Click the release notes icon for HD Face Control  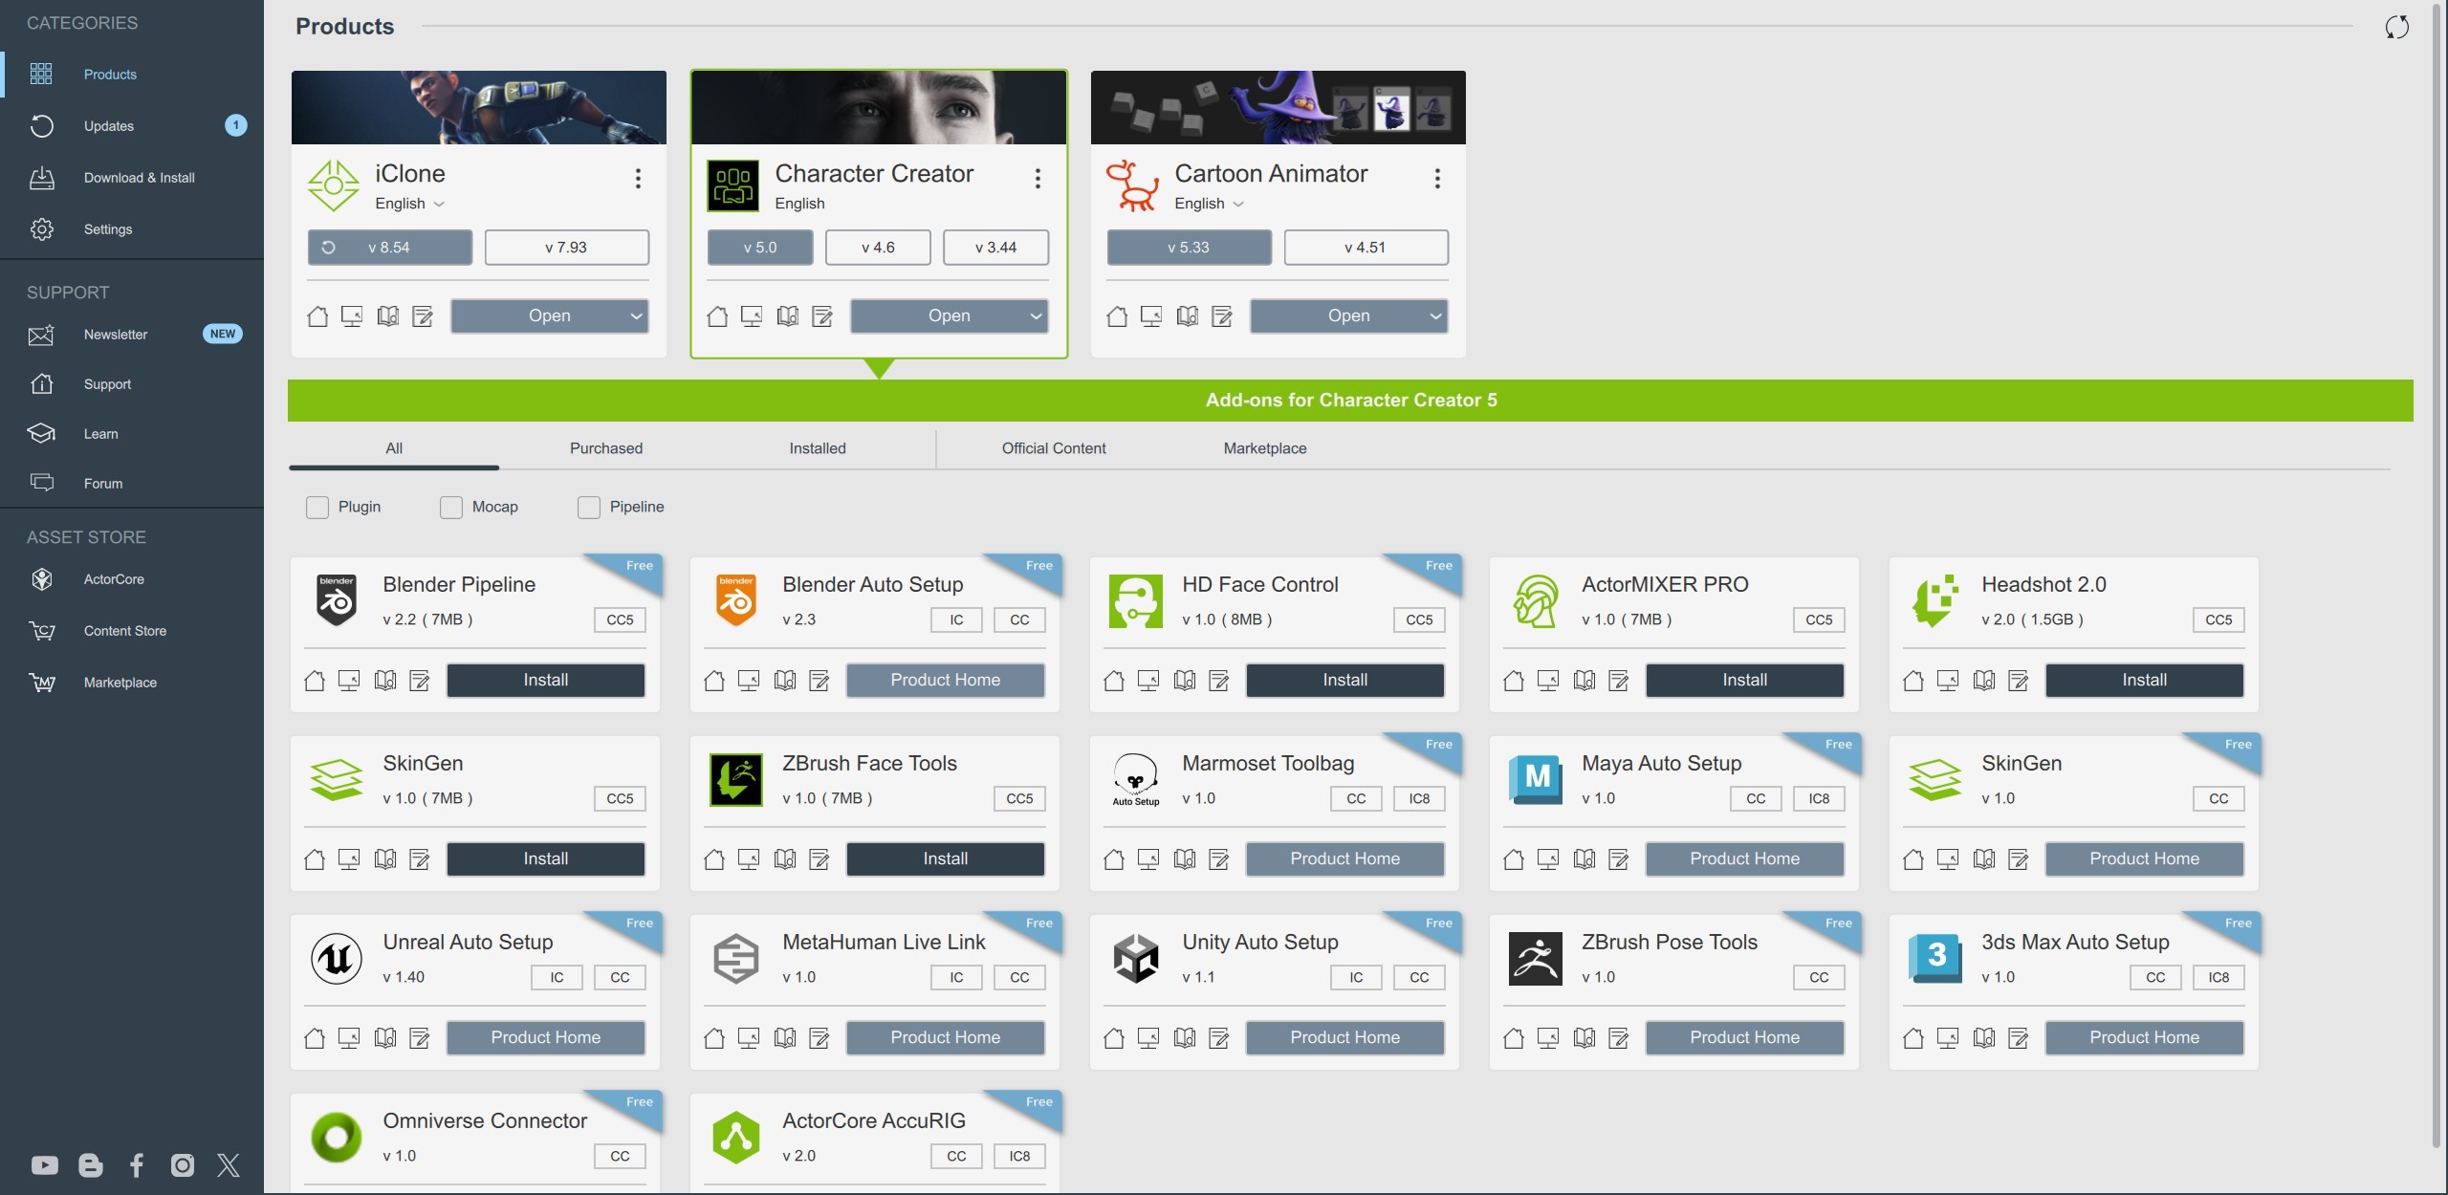[x=1219, y=681]
